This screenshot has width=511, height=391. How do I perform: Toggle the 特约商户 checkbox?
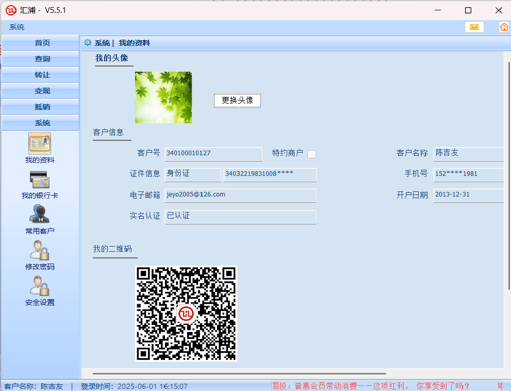[311, 154]
